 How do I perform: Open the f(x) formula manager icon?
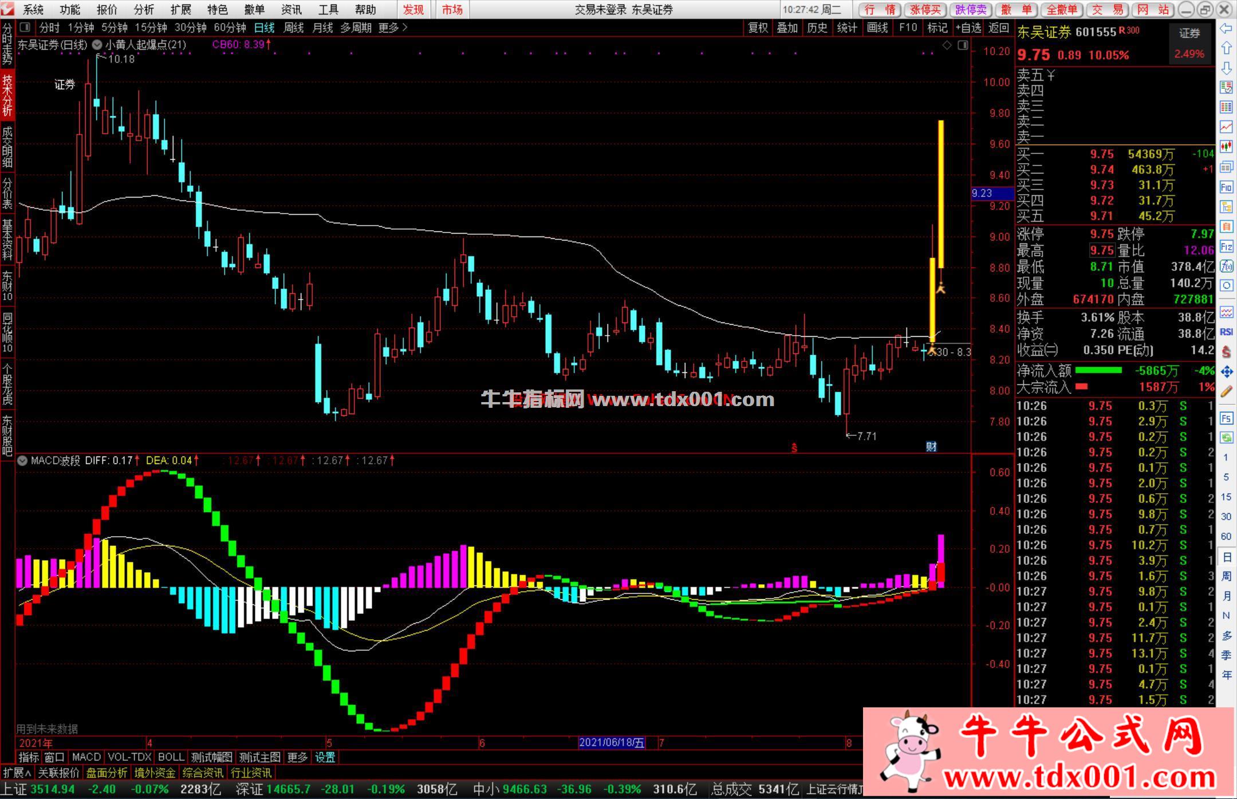(x=1226, y=266)
